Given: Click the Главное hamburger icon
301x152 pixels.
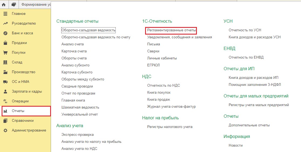Looking at the screenshot, I should point(5,14).
